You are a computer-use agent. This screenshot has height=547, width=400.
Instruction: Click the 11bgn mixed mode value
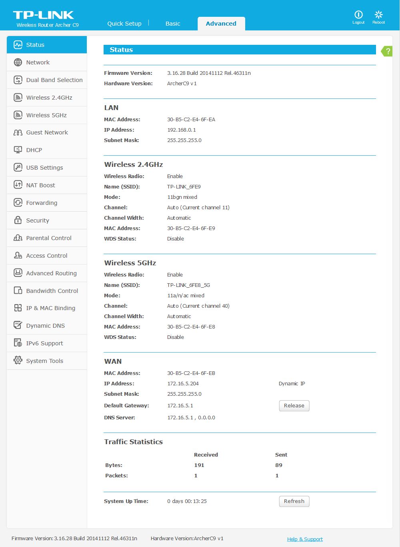tap(182, 197)
